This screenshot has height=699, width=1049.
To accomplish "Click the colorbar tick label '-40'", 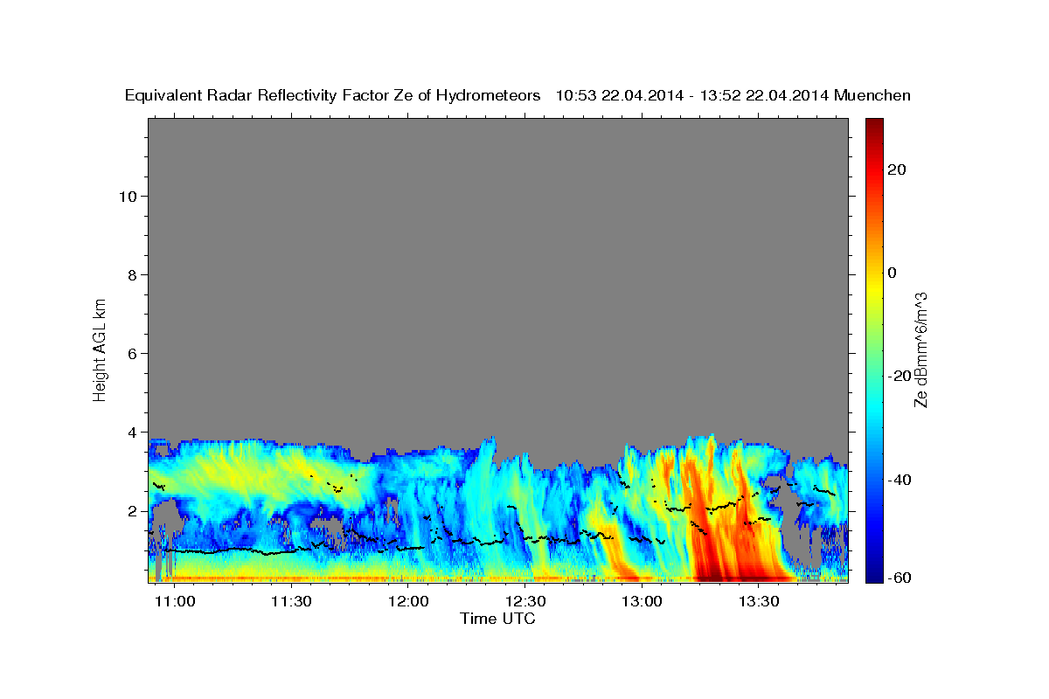I will (x=900, y=479).
